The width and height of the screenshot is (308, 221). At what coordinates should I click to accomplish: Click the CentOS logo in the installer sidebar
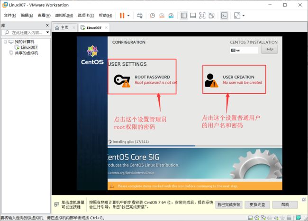pos(92,55)
